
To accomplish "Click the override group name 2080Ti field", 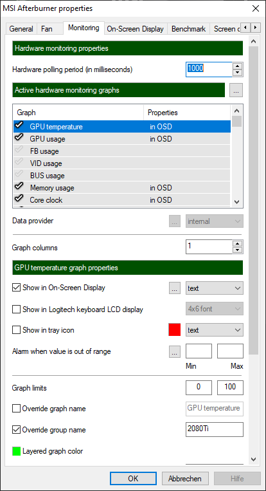I will click(215, 429).
